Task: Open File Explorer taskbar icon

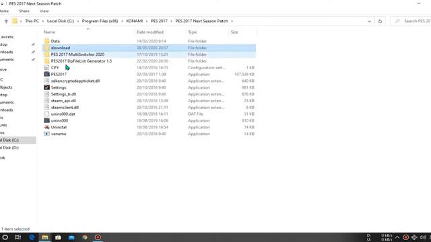Action: (x=45, y=237)
